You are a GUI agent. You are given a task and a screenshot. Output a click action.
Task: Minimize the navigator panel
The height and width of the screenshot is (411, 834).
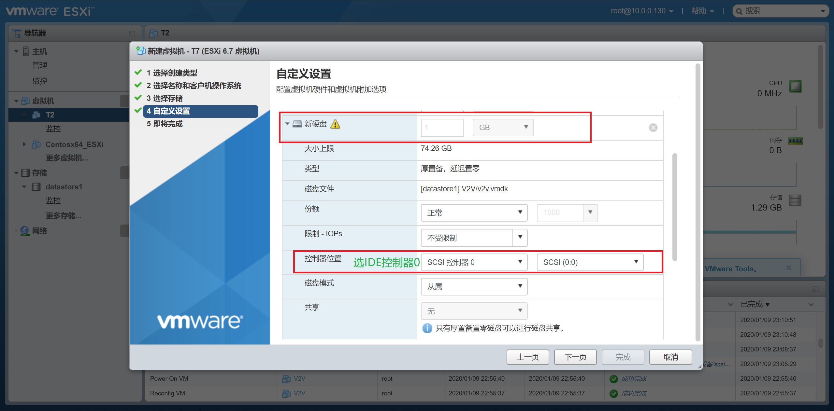132,33
